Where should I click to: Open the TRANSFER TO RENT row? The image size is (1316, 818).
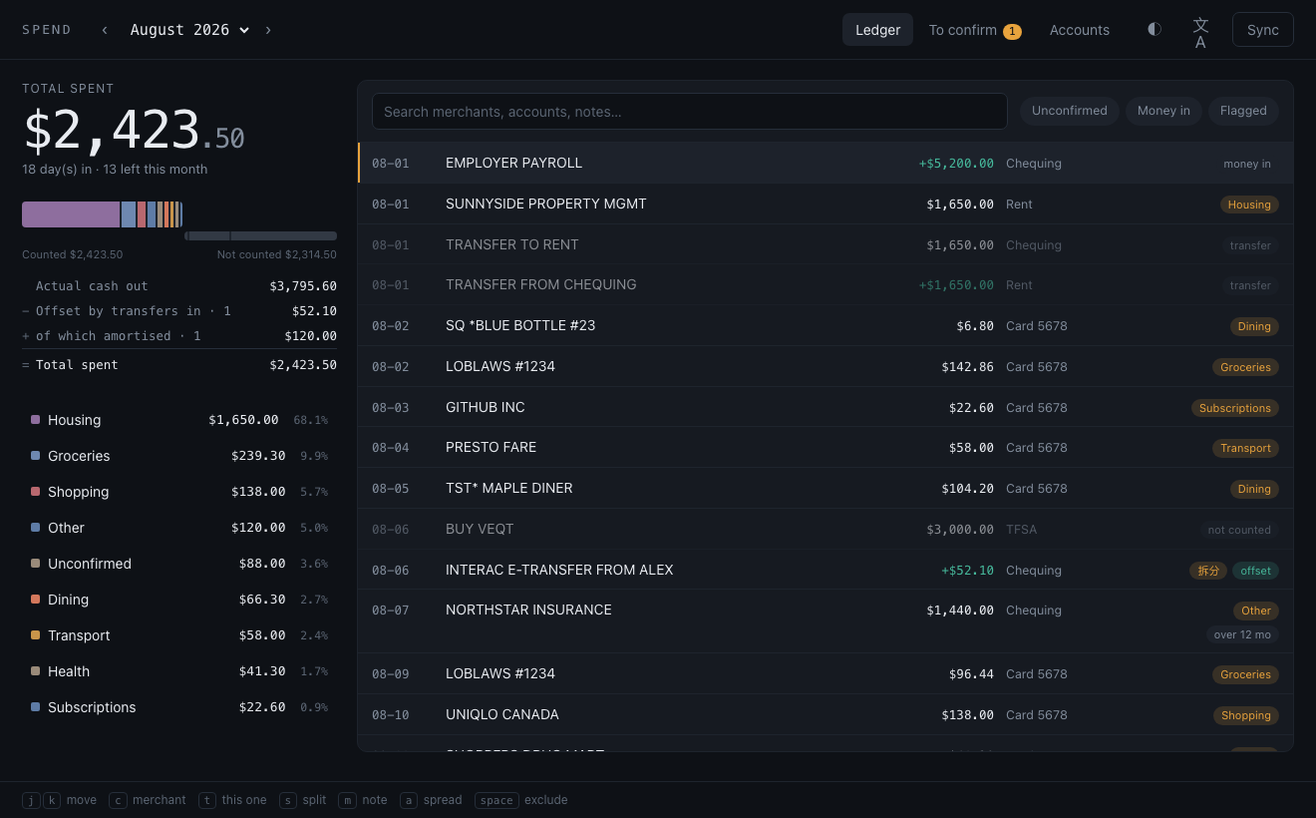click(x=825, y=244)
